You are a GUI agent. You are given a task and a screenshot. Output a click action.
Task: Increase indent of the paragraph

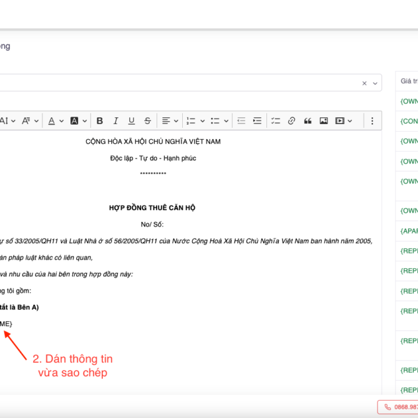[x=257, y=121]
